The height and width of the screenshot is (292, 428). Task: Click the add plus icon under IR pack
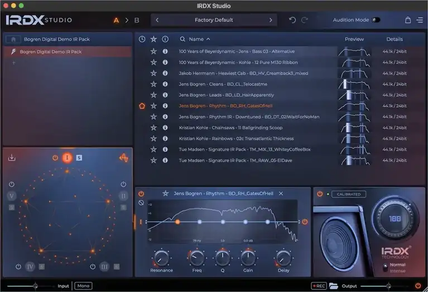(13, 63)
